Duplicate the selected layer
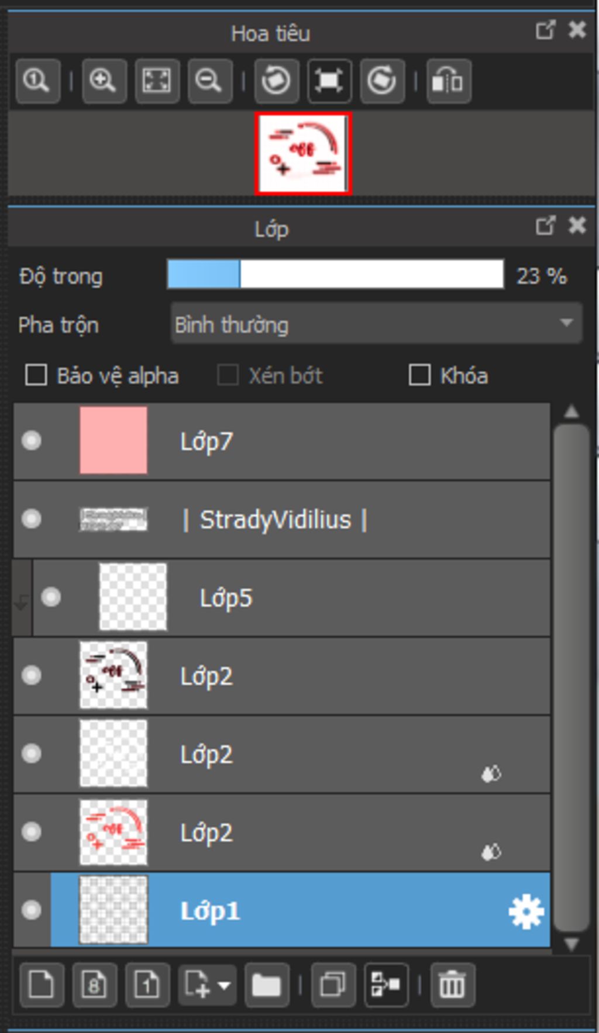Viewport: 599px width, 1033px height. tap(333, 985)
